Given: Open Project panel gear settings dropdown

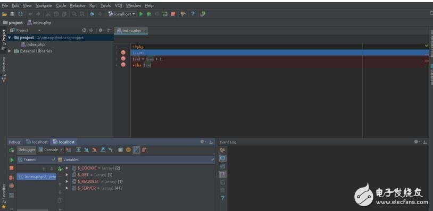Looking at the screenshot, I should pos(101,30).
